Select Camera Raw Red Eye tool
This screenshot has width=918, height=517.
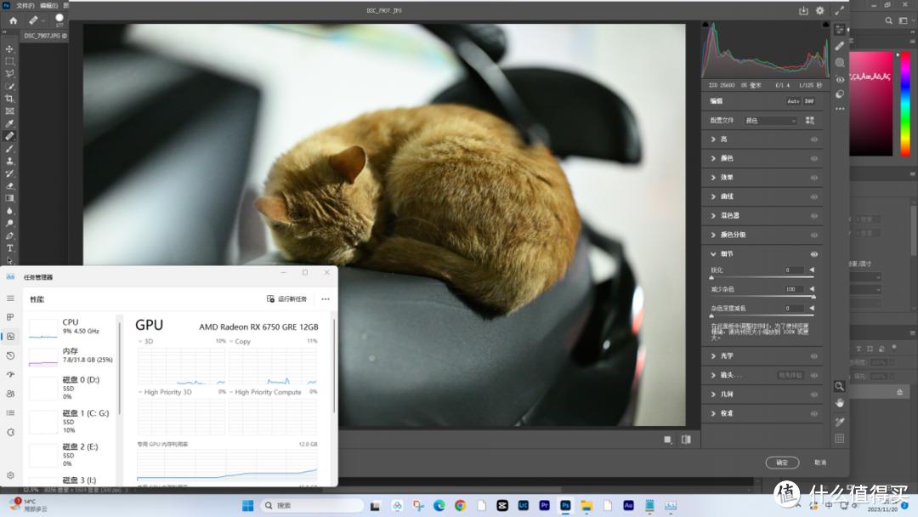pos(840,79)
